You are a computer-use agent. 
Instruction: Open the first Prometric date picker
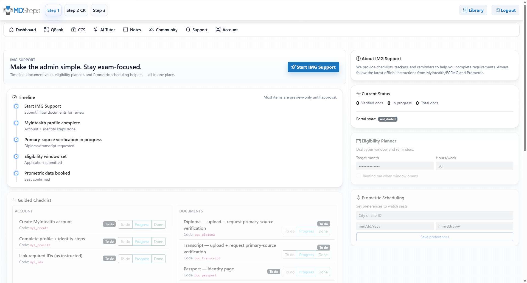pos(395,226)
